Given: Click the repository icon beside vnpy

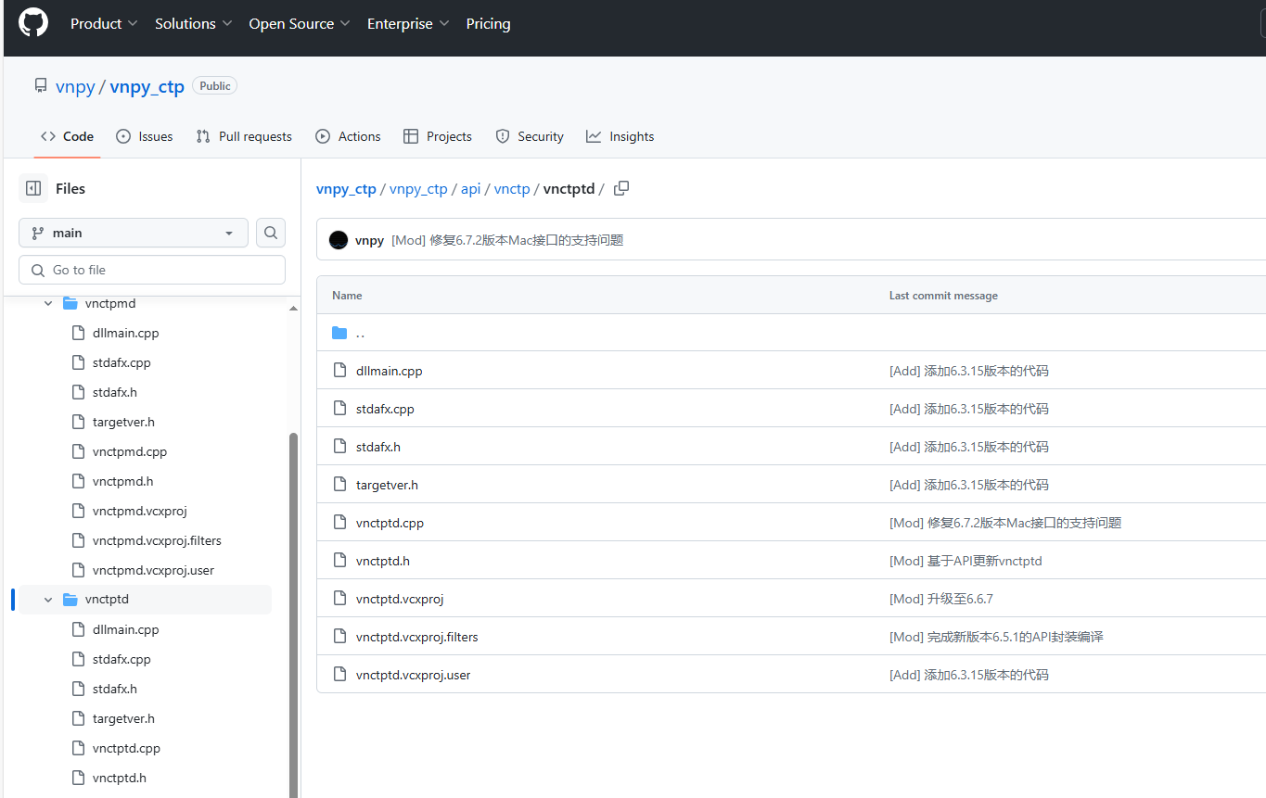Looking at the screenshot, I should (41, 86).
